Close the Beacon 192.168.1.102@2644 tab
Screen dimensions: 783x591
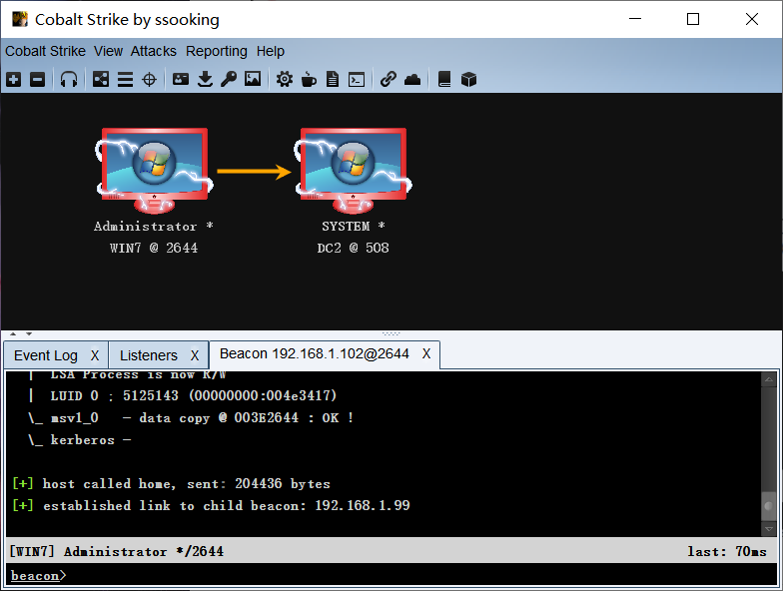(x=426, y=353)
